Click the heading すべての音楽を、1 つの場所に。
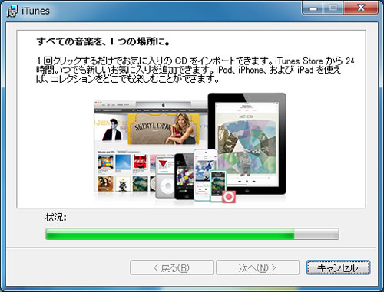The width and height of the screenshot is (384, 292). [x=103, y=41]
